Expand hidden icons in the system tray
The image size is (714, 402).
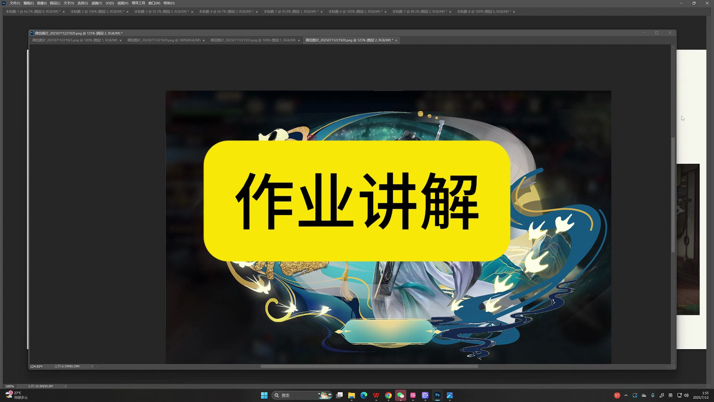[x=626, y=395]
